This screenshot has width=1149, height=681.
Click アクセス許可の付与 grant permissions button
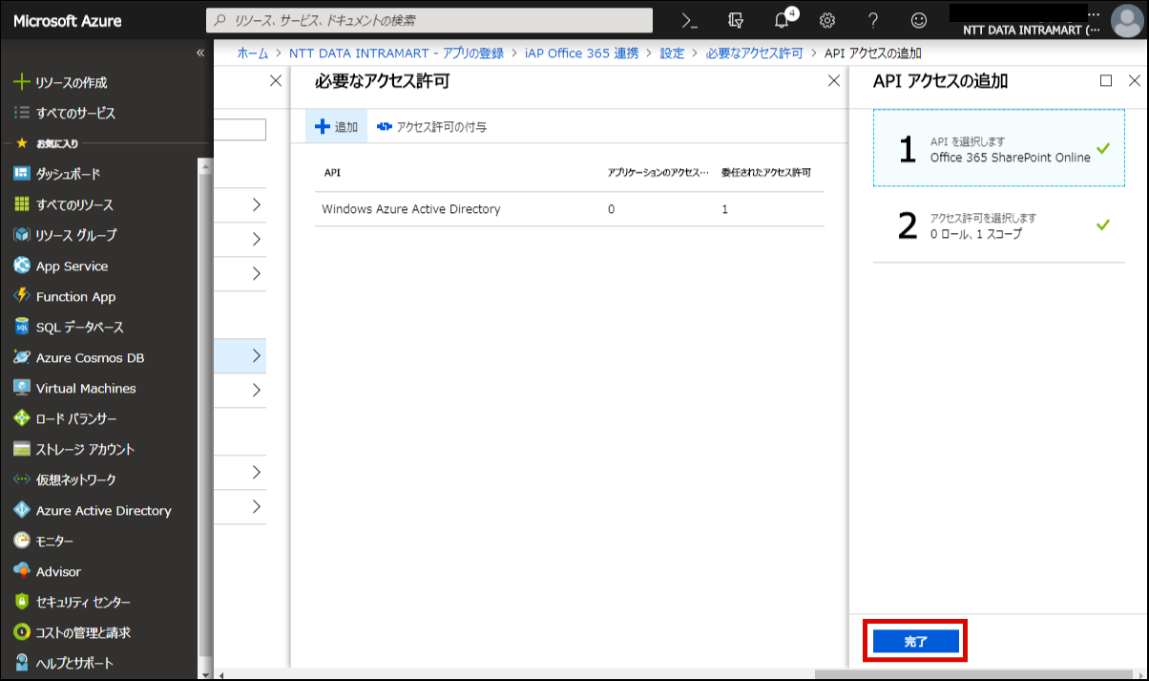pyautogui.click(x=431, y=126)
